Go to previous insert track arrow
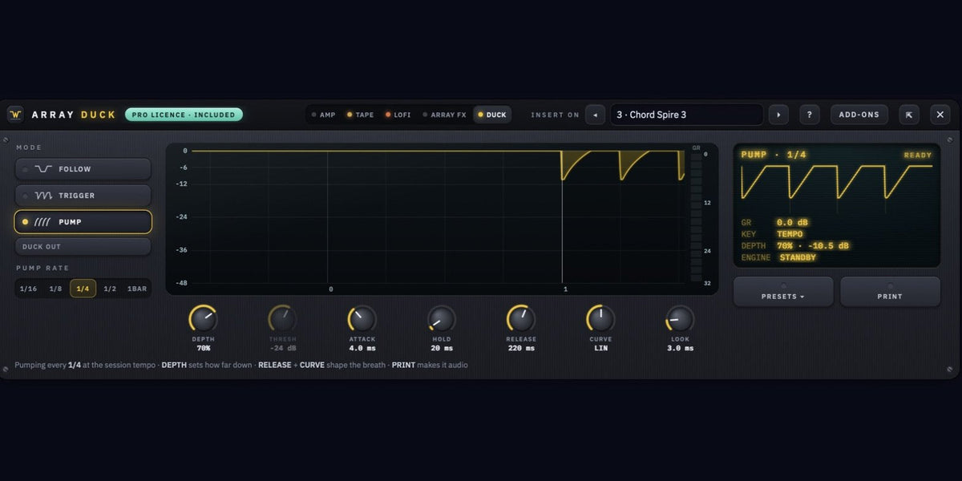Screen dimensions: 962x481 [595, 115]
